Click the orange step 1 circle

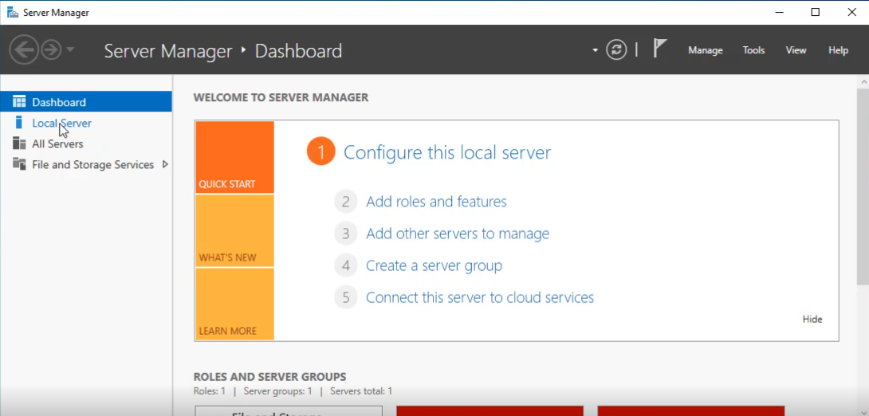click(x=320, y=151)
